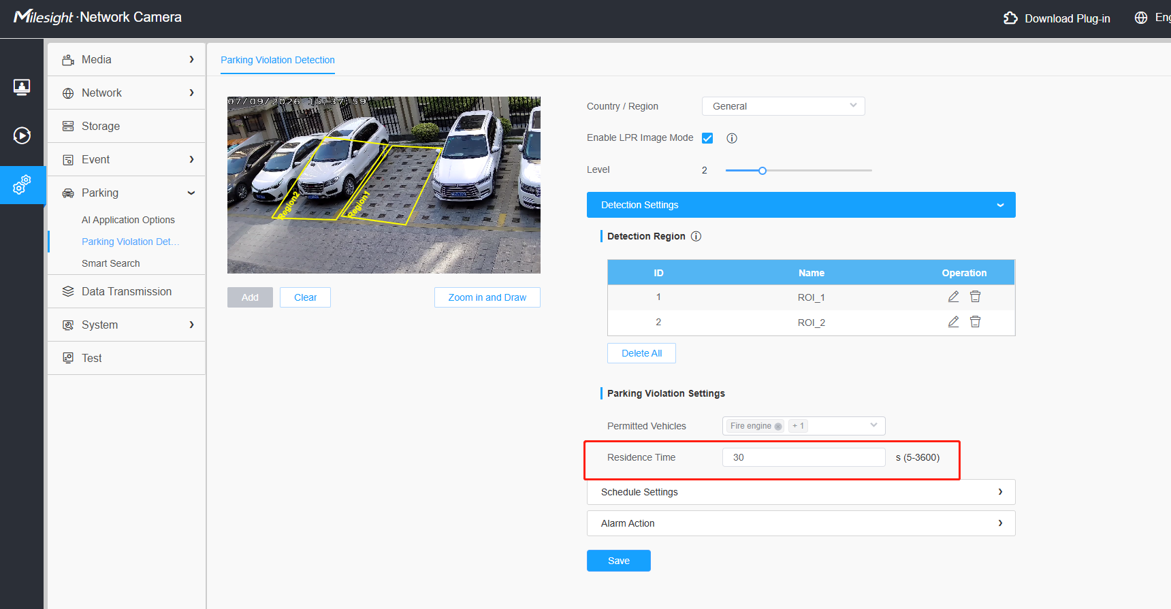
Task: Open the Permitted Vehicles dropdown
Action: (803, 426)
